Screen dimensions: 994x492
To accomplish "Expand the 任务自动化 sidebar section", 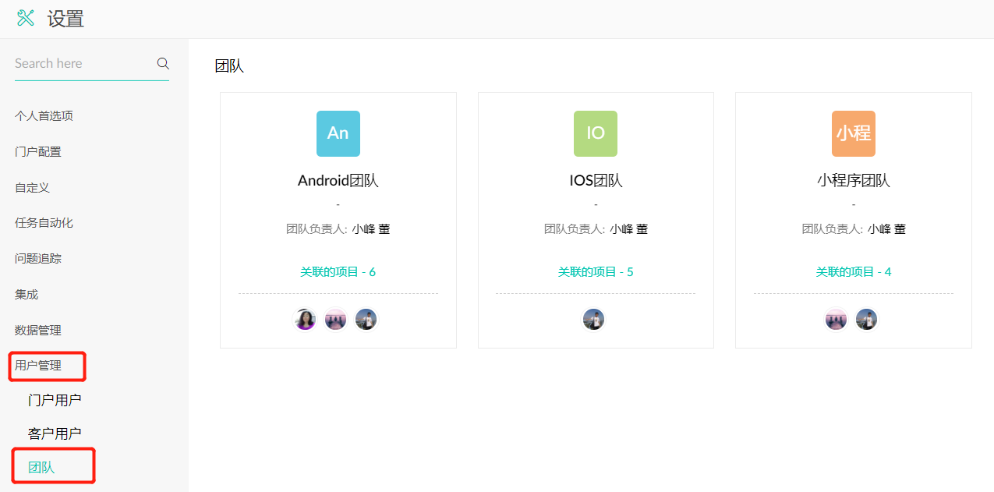I will 44,223.
